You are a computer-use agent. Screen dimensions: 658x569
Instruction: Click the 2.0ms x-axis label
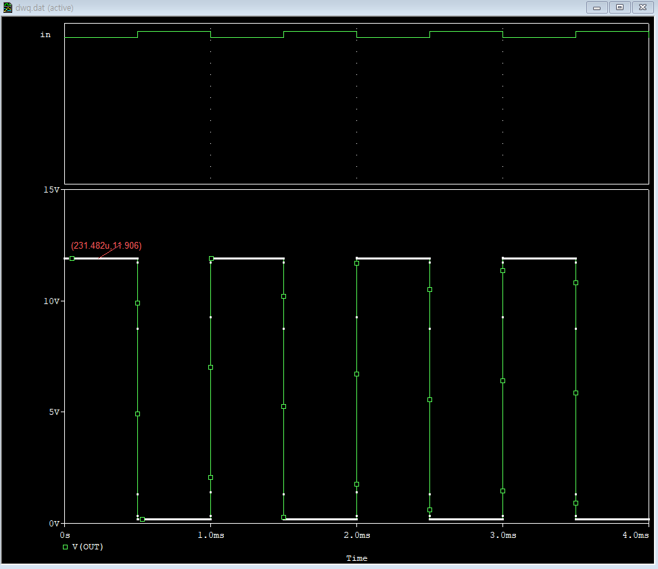356,535
